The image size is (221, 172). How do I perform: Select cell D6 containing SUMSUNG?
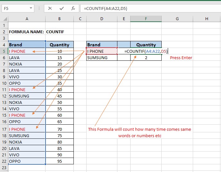(102, 58)
